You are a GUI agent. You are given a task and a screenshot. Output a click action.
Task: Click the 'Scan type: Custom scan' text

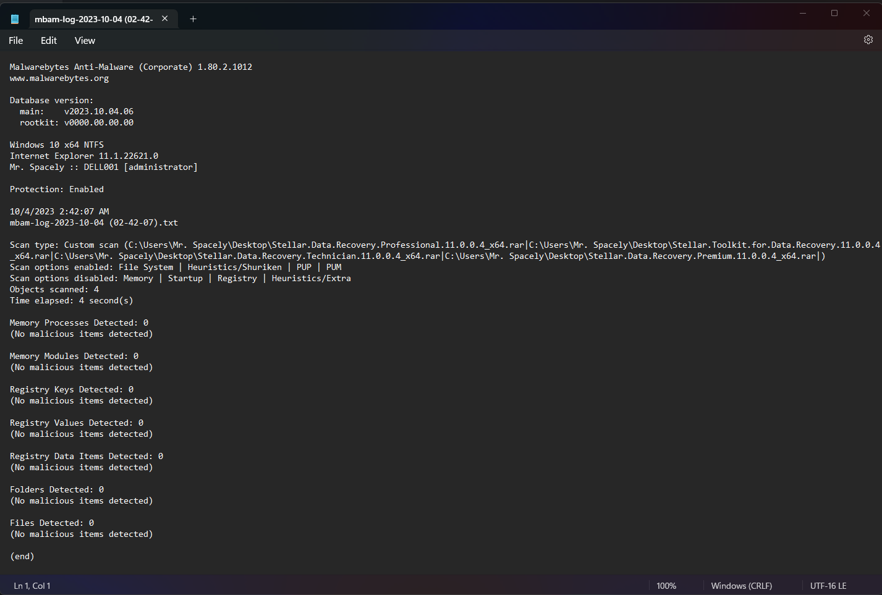[x=64, y=245]
